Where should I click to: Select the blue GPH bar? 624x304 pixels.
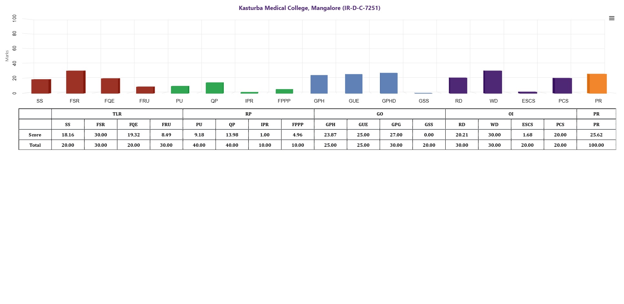tap(319, 84)
